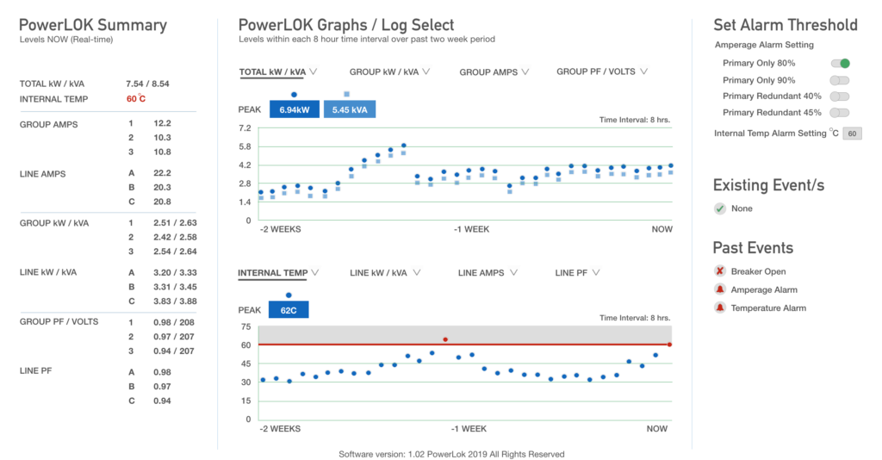Click the Line A value 3.20 / 3.33

point(175,273)
